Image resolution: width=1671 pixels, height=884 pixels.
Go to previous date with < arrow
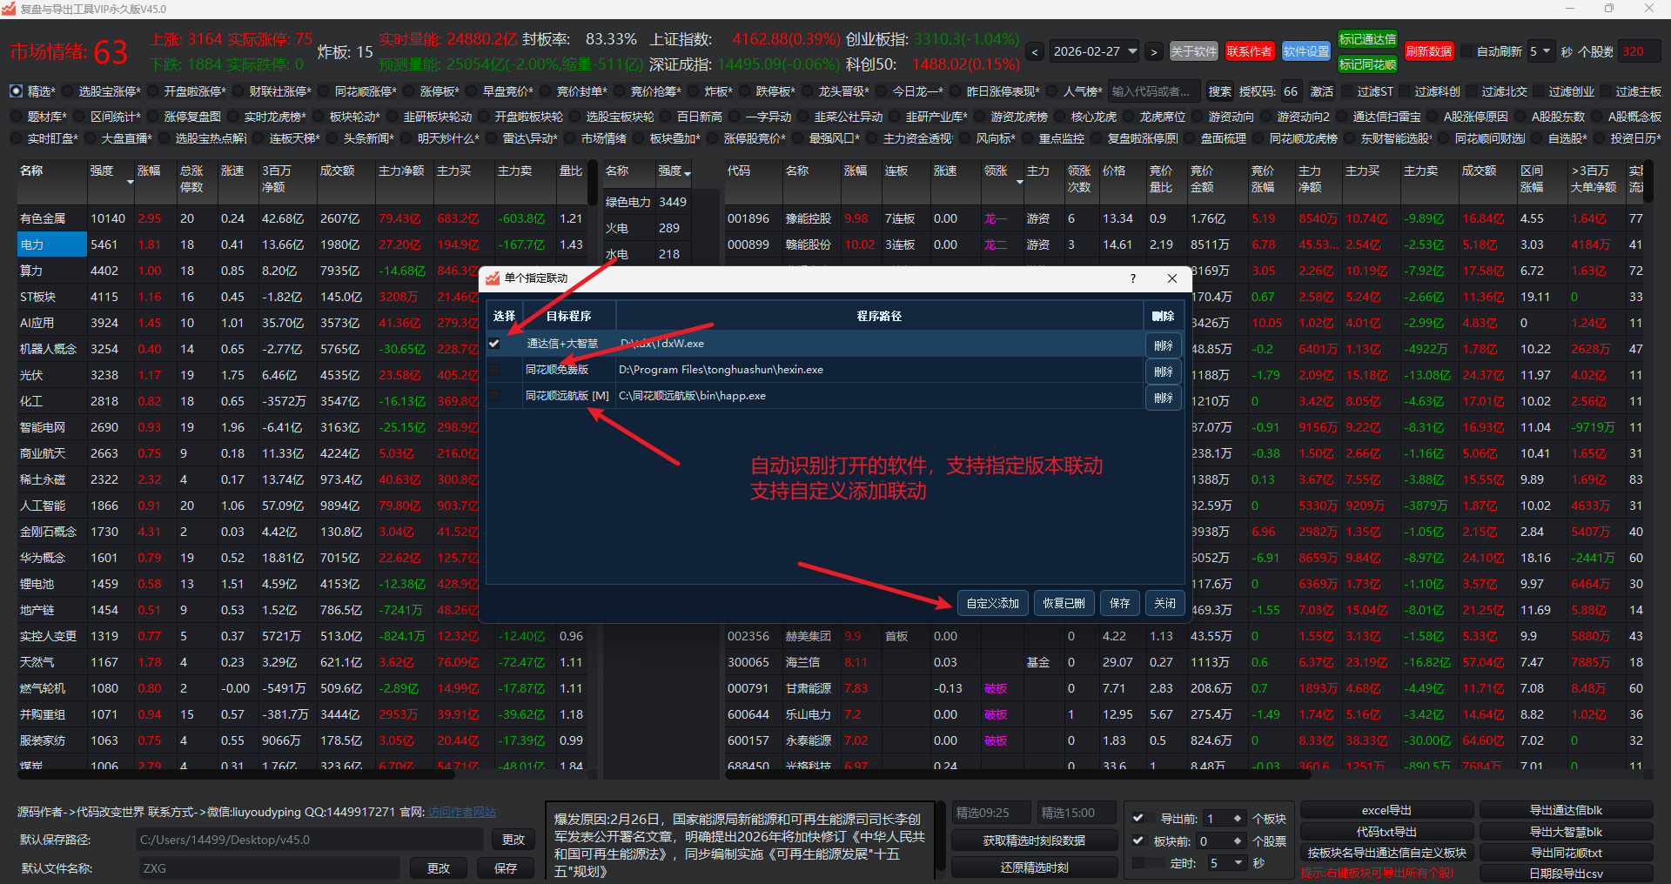coord(1035,52)
